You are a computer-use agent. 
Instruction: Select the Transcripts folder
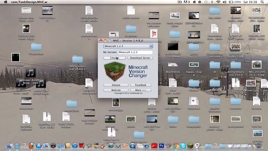36,49
